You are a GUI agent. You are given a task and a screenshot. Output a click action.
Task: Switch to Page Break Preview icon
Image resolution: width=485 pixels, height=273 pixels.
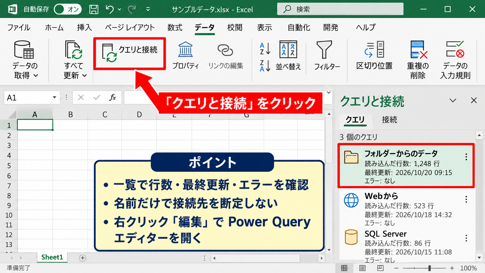pyautogui.click(x=380, y=268)
